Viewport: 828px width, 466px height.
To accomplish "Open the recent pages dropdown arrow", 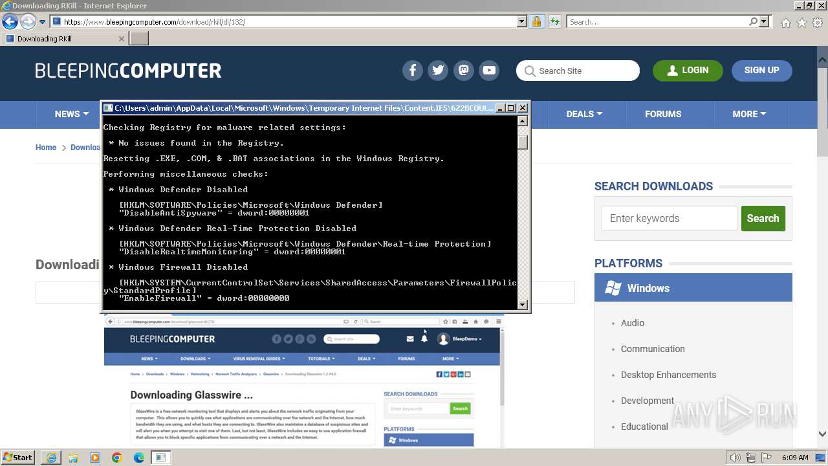I will coord(42,22).
